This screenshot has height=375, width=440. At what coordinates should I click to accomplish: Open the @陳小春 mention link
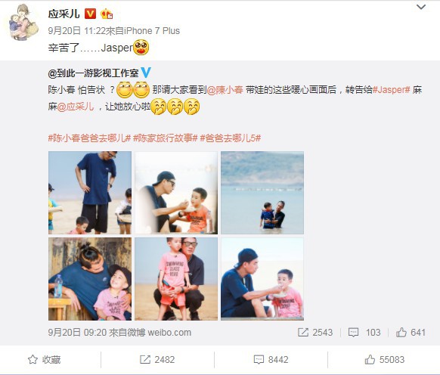click(225, 90)
